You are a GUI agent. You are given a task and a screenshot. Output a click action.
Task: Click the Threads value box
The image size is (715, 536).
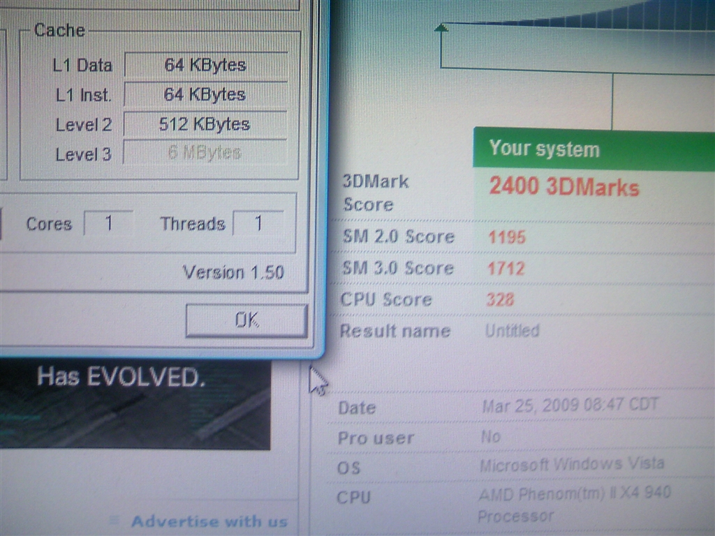tap(258, 223)
